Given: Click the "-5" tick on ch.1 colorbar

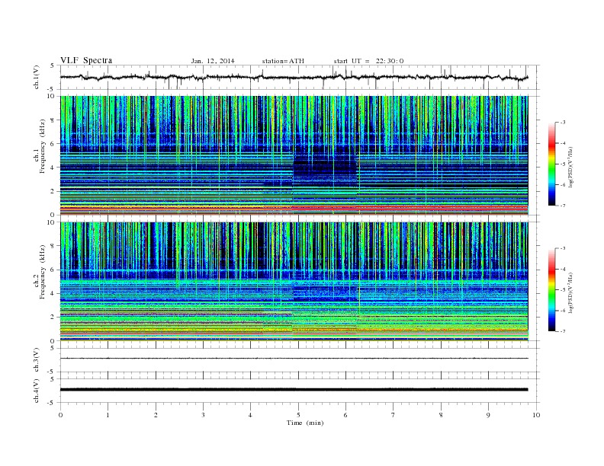Looking at the screenshot, I should coord(562,164).
